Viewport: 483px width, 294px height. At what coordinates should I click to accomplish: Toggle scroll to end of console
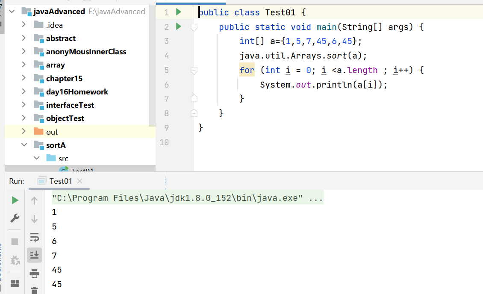pyautogui.click(x=35, y=255)
